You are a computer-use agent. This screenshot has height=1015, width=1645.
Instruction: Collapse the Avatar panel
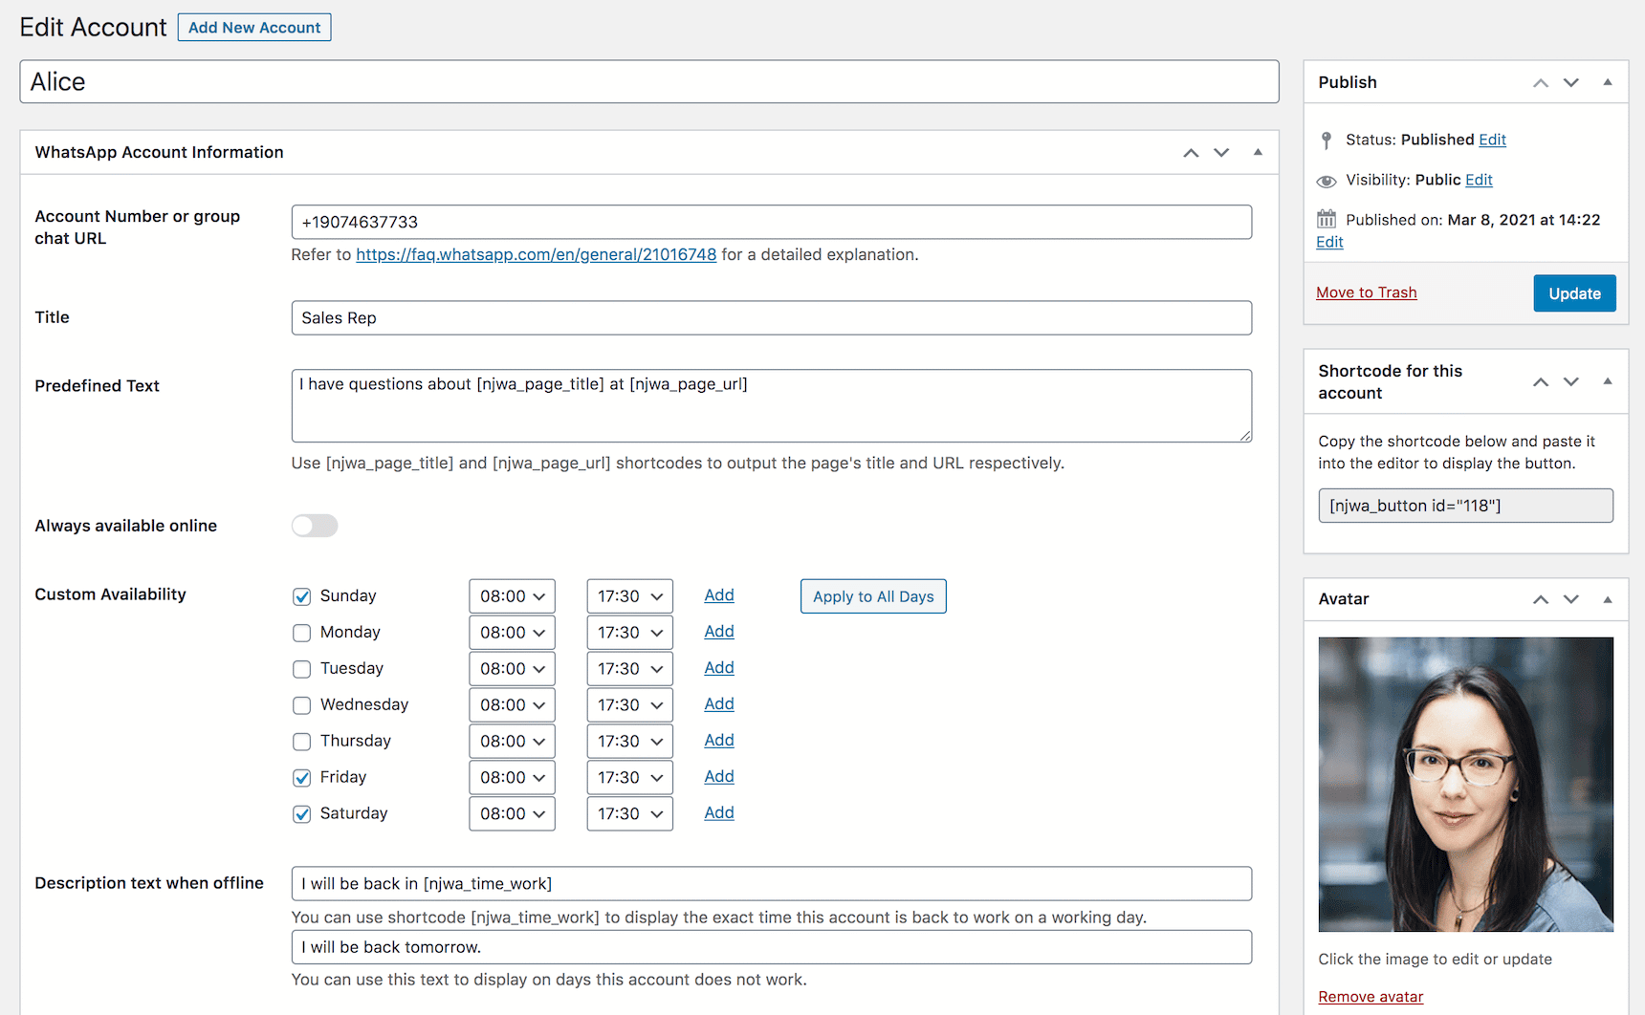(x=1608, y=600)
